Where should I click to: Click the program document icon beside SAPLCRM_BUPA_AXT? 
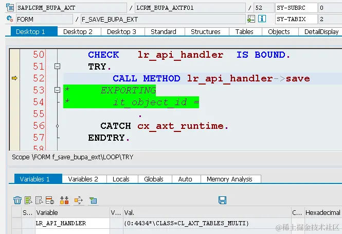(x=10, y=8)
